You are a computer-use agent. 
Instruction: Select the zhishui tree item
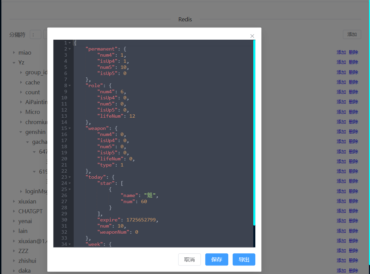coord(27,261)
